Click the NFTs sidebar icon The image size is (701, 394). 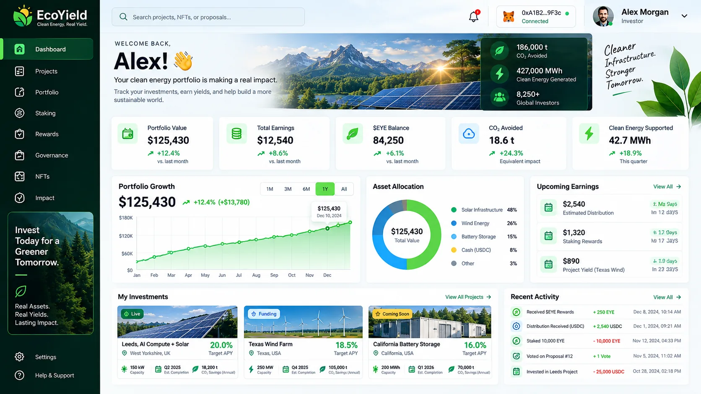(20, 176)
